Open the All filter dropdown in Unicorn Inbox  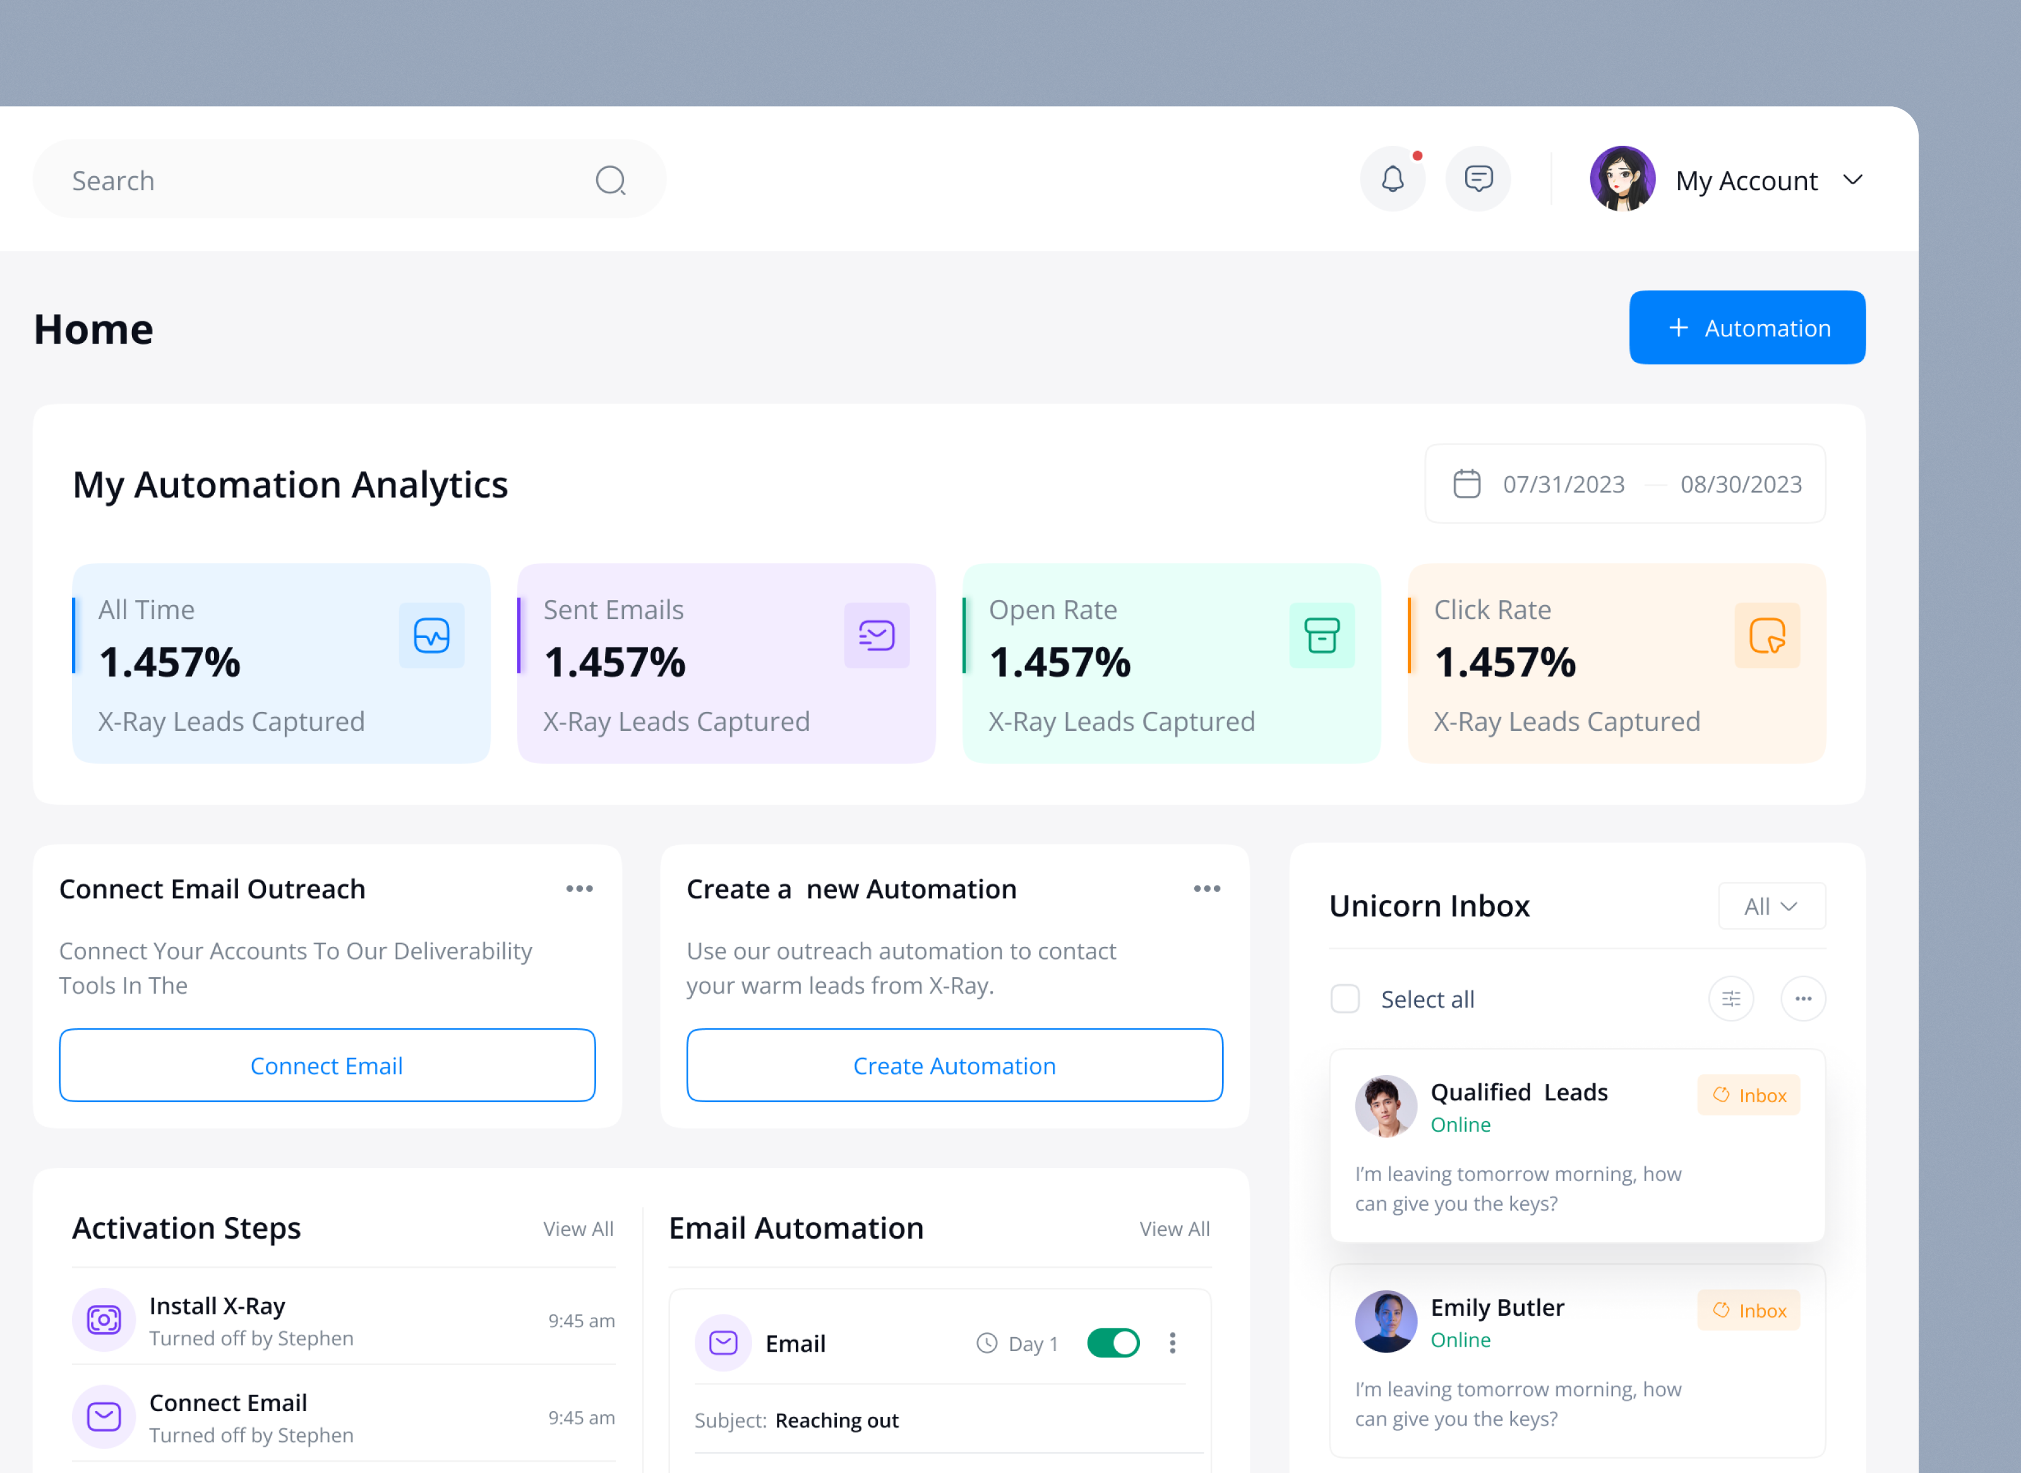(1772, 905)
